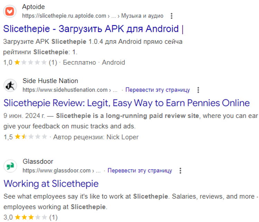Click the 1,0 star rating for Aptoide

30,63
